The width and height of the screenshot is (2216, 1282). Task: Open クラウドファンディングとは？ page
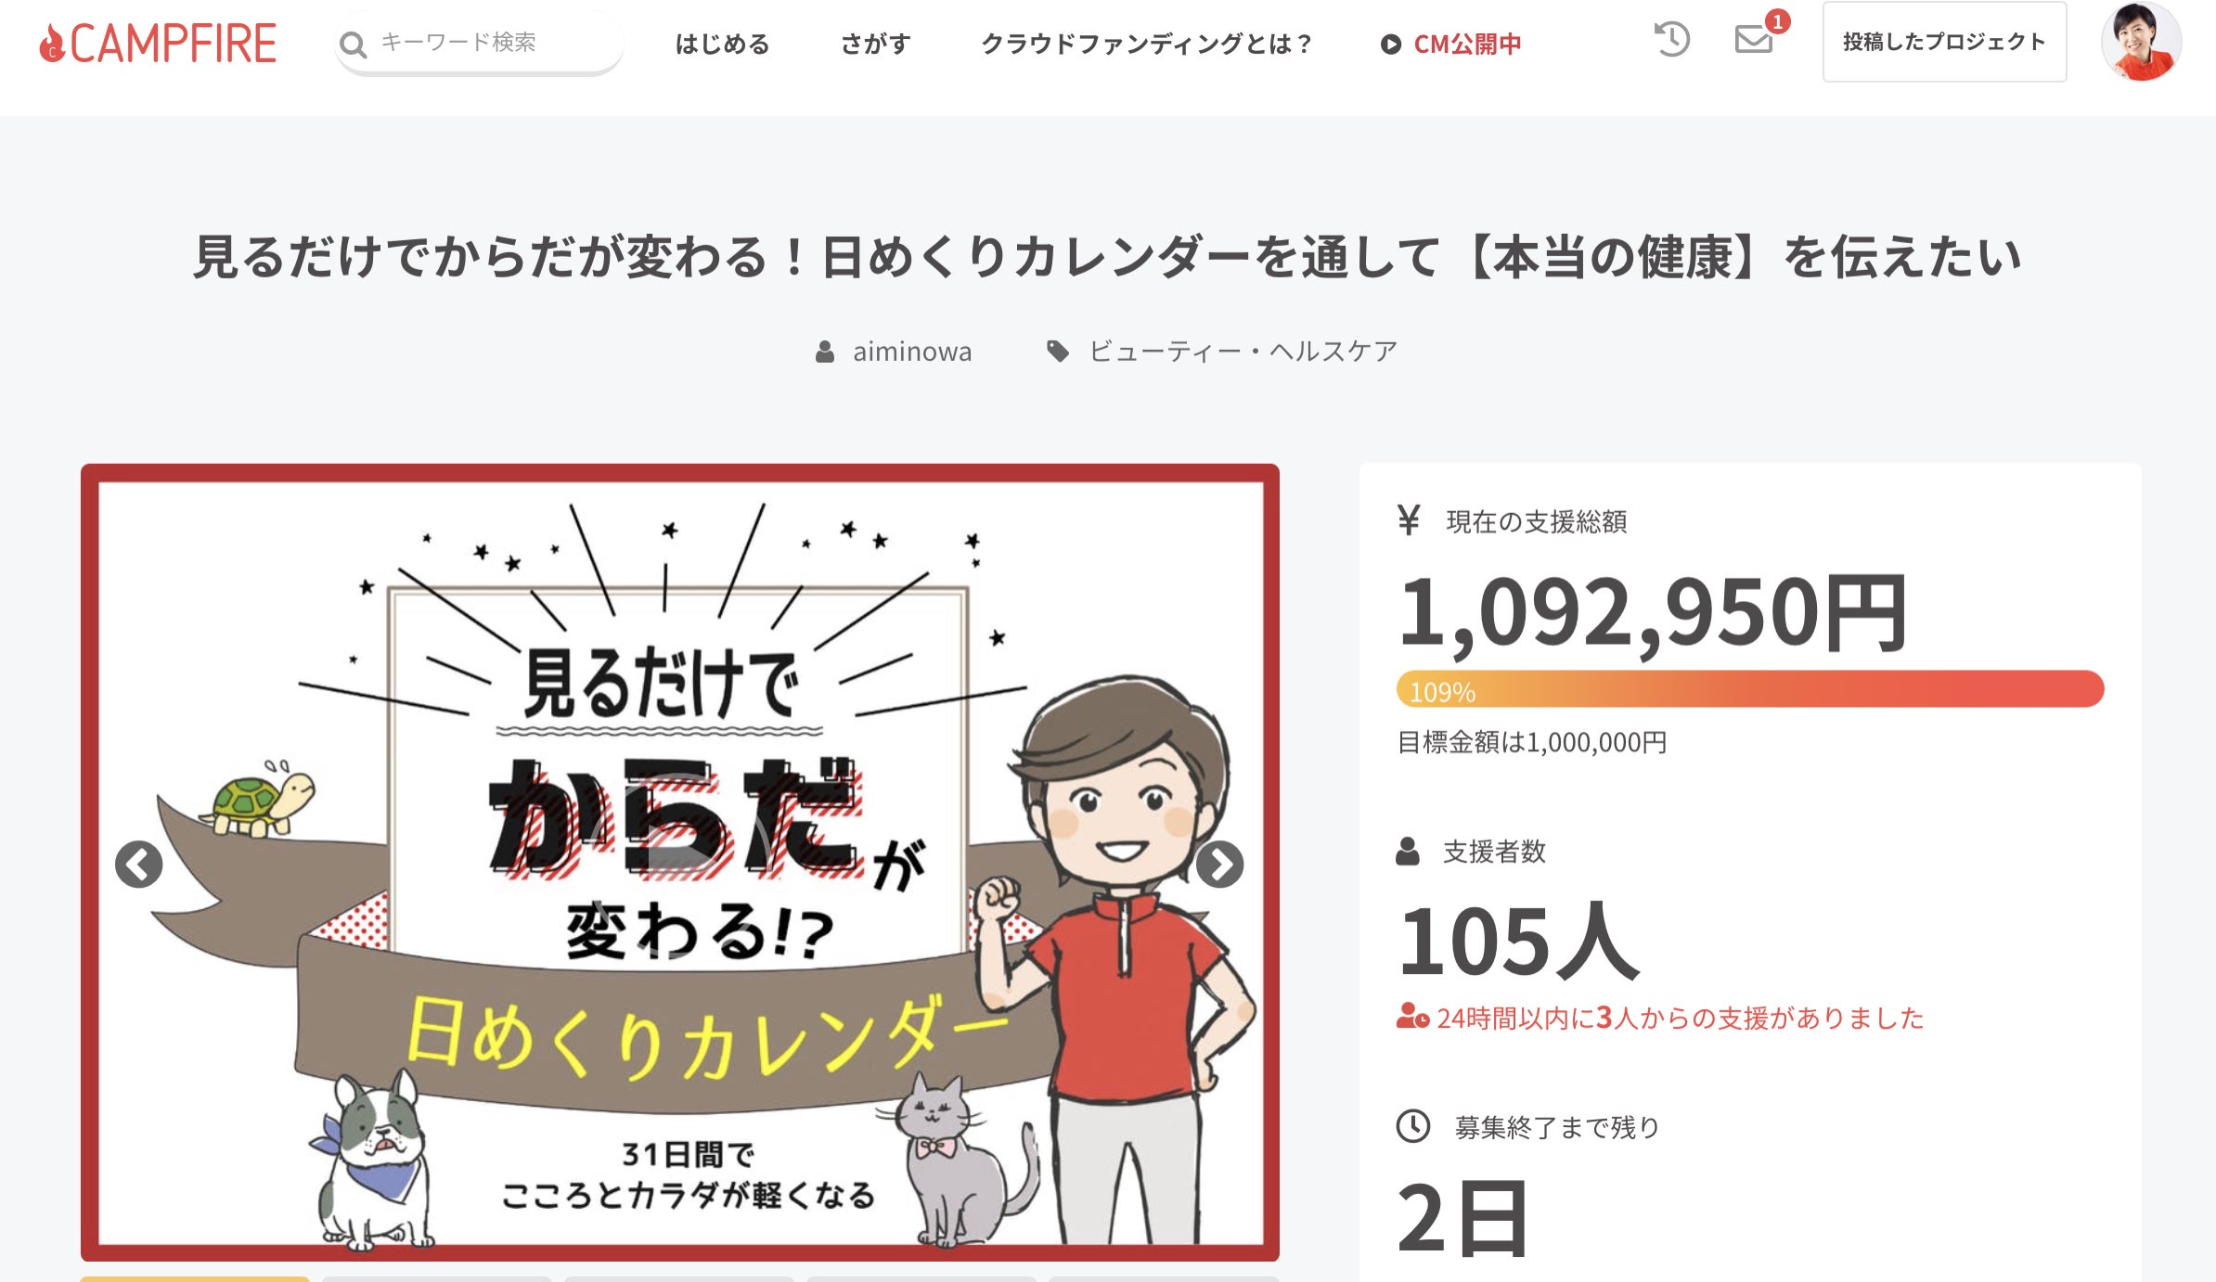click(x=1146, y=44)
